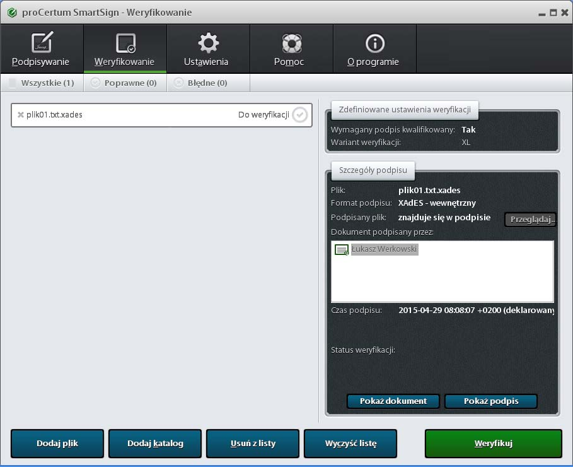
Task: Select signer Łukasz Werkowski in list
Action: (x=384, y=249)
